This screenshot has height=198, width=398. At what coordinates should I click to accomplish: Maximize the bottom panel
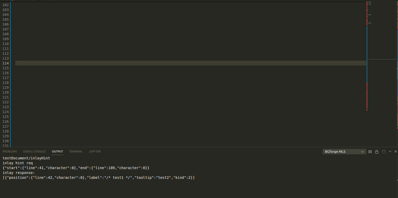pyautogui.click(x=390, y=151)
